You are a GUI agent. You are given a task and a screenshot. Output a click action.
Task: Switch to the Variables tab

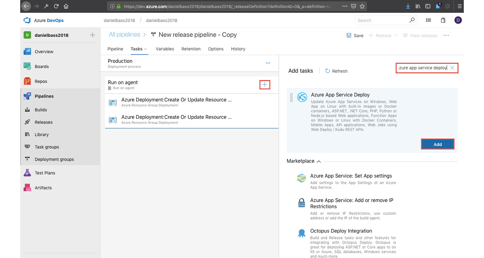tap(165, 49)
